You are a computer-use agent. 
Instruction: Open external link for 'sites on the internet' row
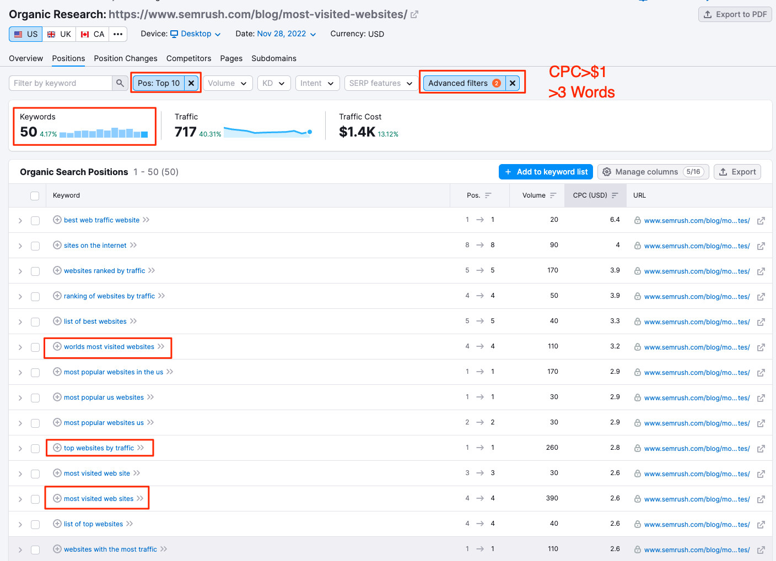pyautogui.click(x=761, y=246)
